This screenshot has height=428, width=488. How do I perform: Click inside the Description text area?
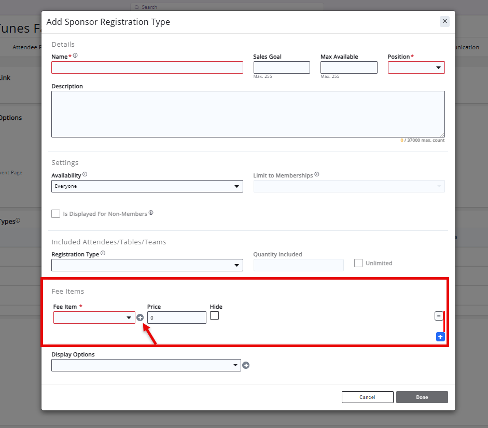(x=248, y=114)
